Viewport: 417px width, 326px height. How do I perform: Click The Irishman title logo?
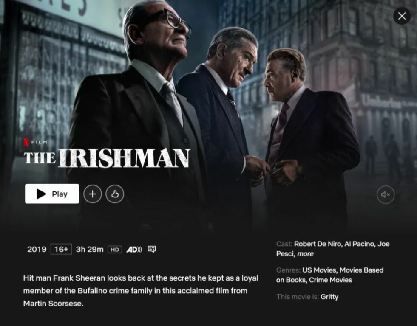click(x=107, y=158)
